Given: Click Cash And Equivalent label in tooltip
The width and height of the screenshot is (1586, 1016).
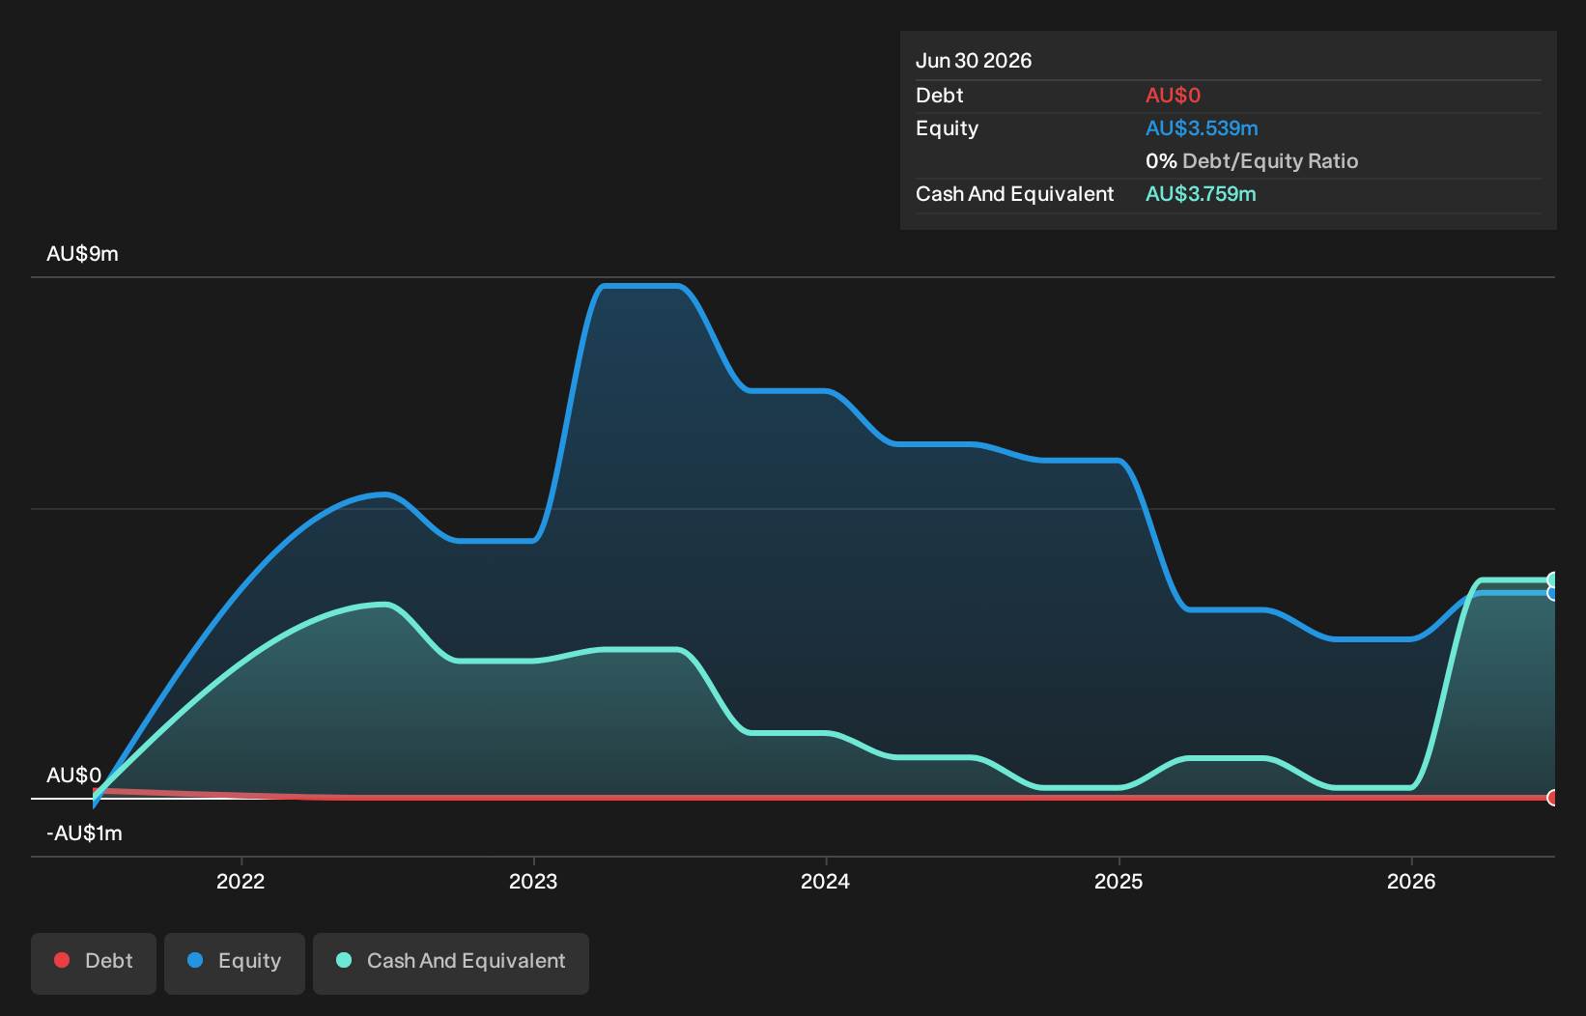Looking at the screenshot, I should pos(1014,194).
